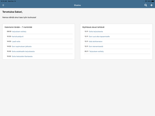Check the Wi-Fi status icon

coord(146,1)
